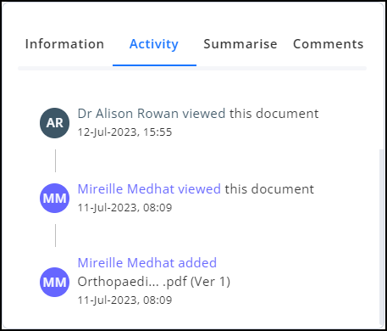Go to the Comments tab
387x331 pixels.
coord(329,44)
